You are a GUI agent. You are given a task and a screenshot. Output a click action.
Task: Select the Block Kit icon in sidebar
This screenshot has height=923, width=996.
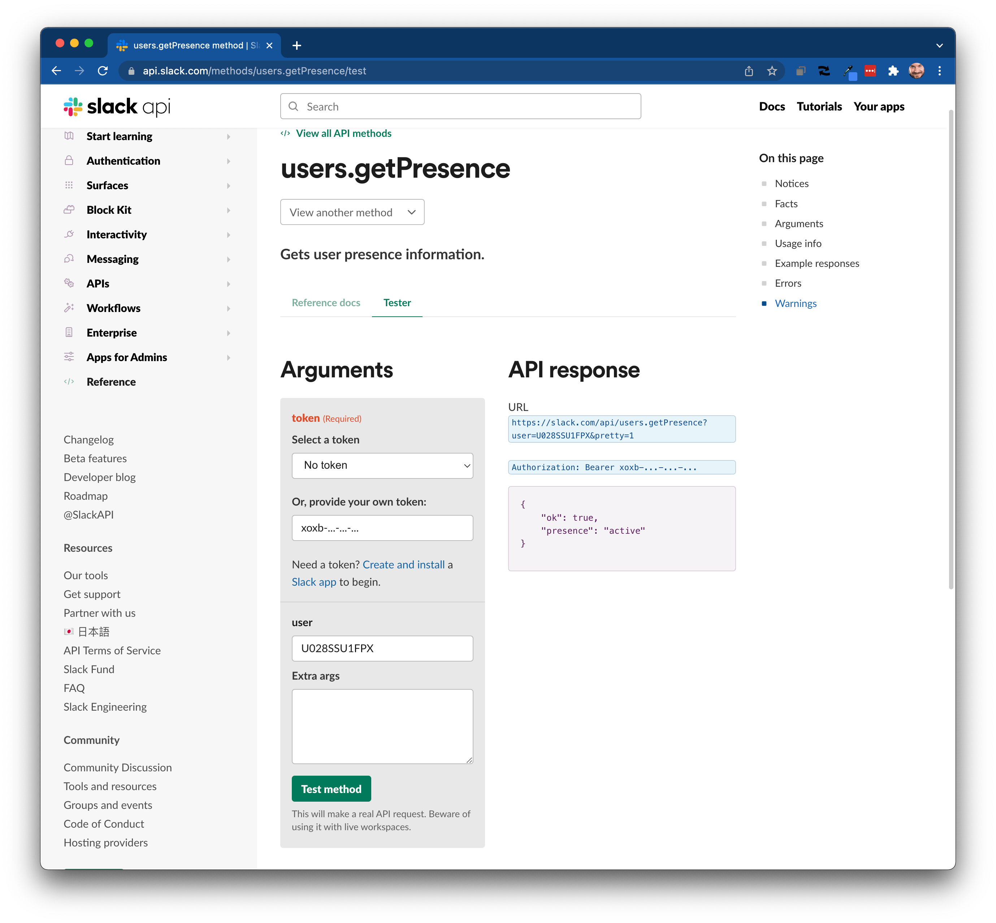69,210
